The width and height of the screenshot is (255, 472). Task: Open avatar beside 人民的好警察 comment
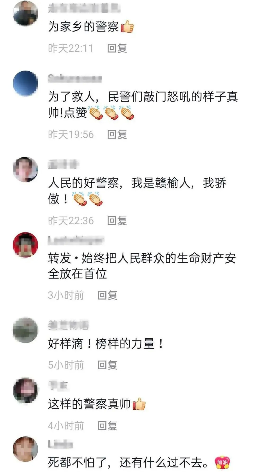coord(25,169)
